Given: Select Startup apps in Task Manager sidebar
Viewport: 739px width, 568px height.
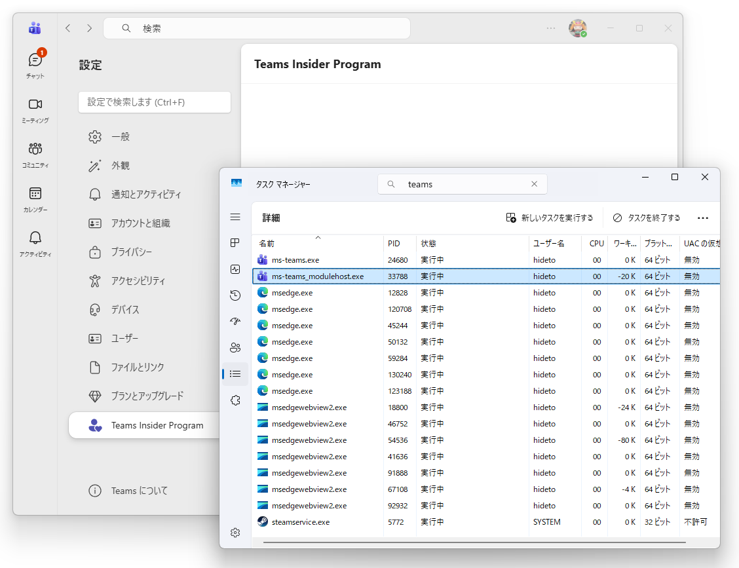Looking at the screenshot, I should pyautogui.click(x=235, y=321).
